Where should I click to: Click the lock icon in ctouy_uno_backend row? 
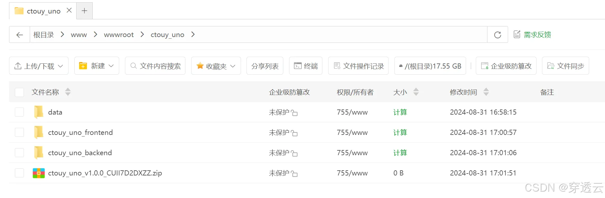coord(294,153)
